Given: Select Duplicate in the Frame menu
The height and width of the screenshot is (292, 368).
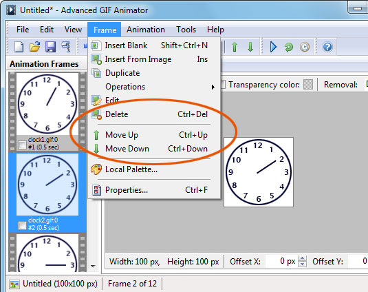Looking at the screenshot, I should [155, 73].
